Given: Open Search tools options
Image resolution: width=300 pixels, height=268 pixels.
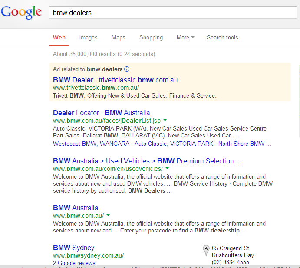Looking at the screenshot, I should (x=222, y=37).
